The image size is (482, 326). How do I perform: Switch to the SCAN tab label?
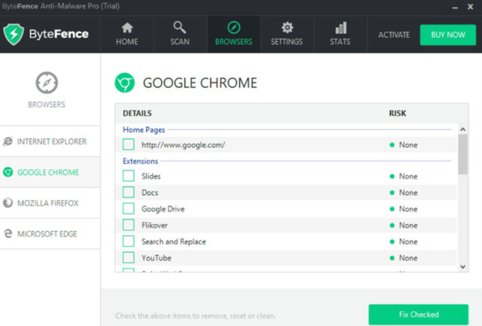tap(180, 42)
